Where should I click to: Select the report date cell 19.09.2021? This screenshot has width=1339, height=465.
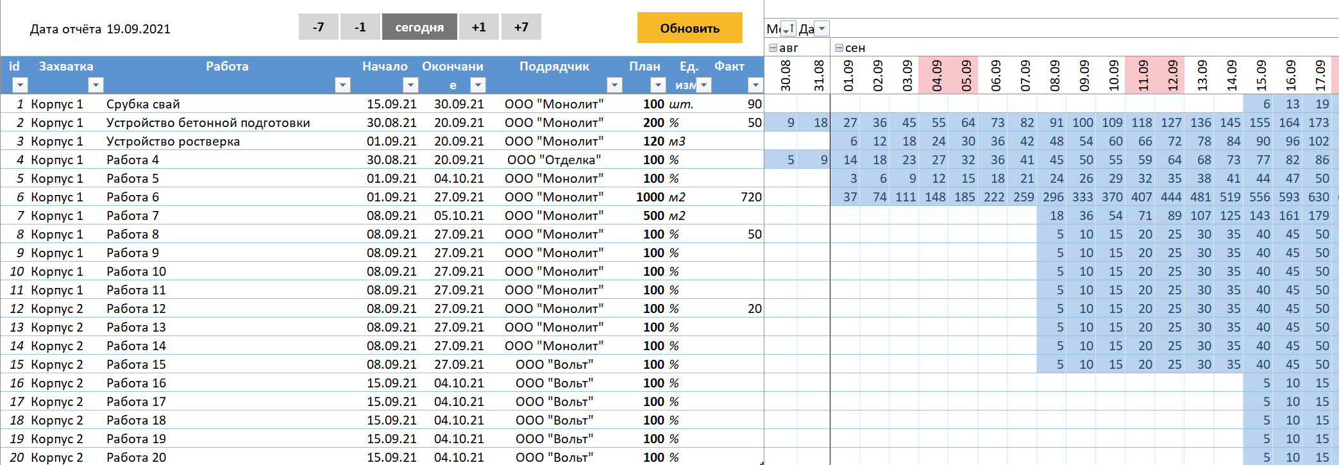[139, 29]
